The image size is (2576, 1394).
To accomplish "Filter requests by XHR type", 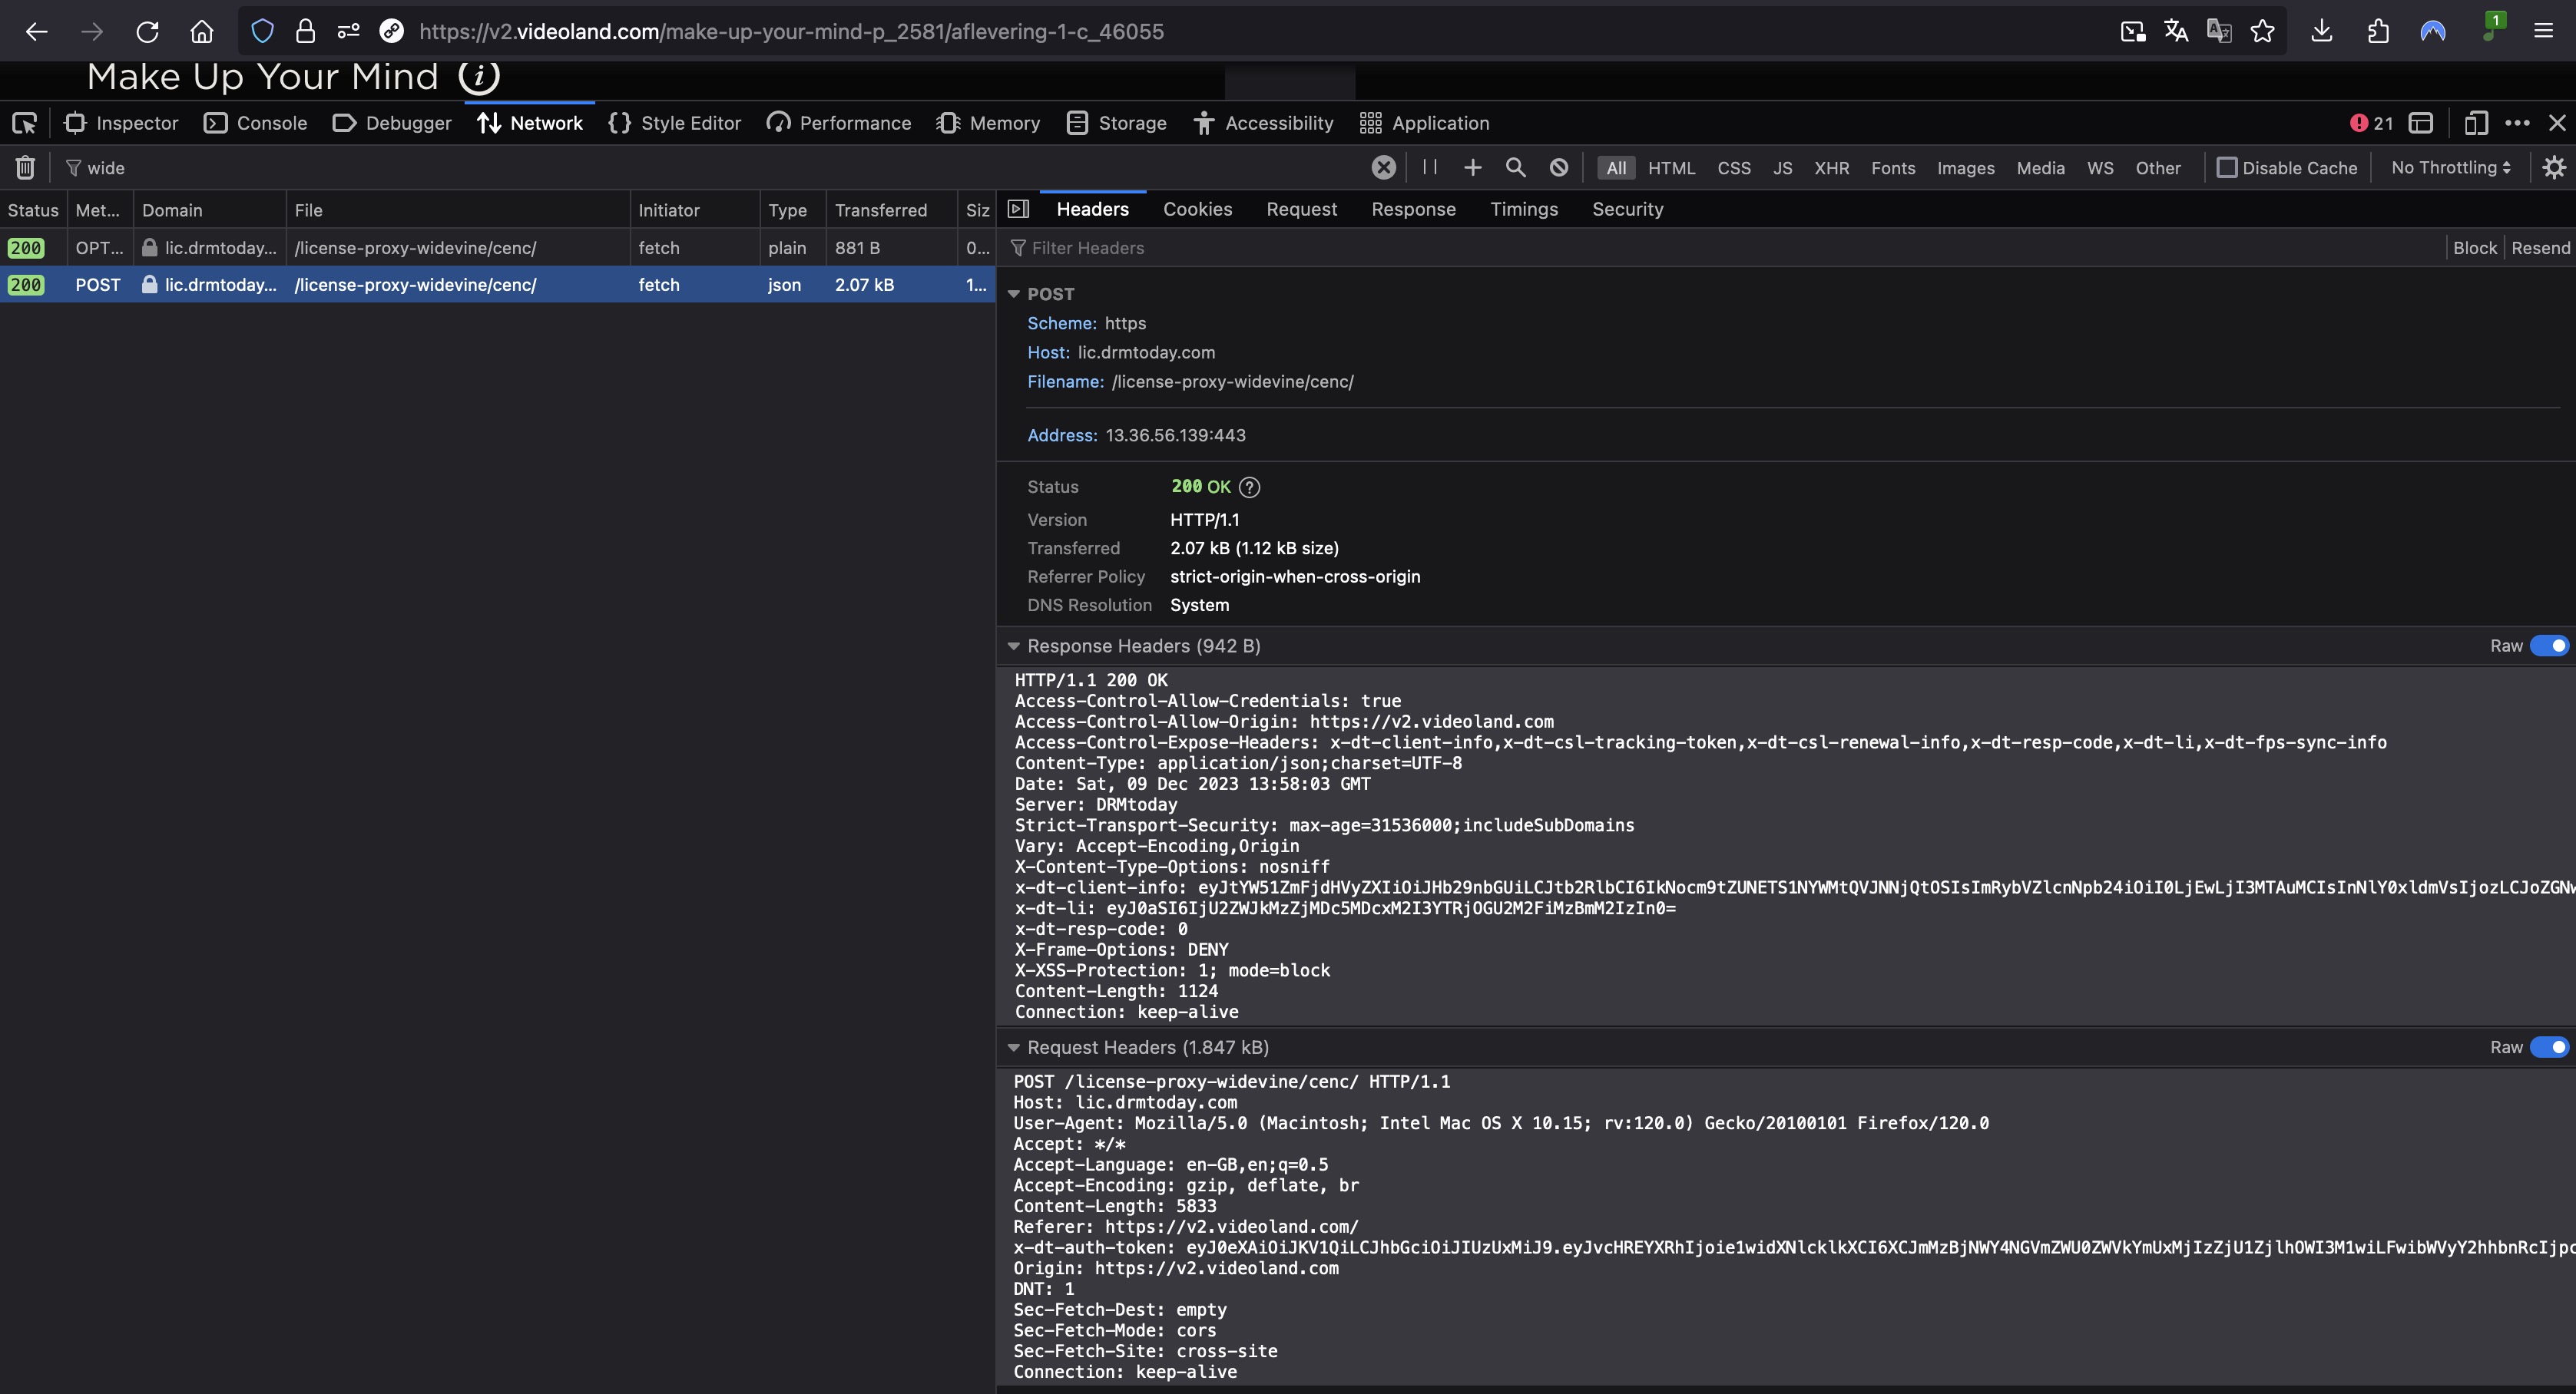I will pos(1831,168).
